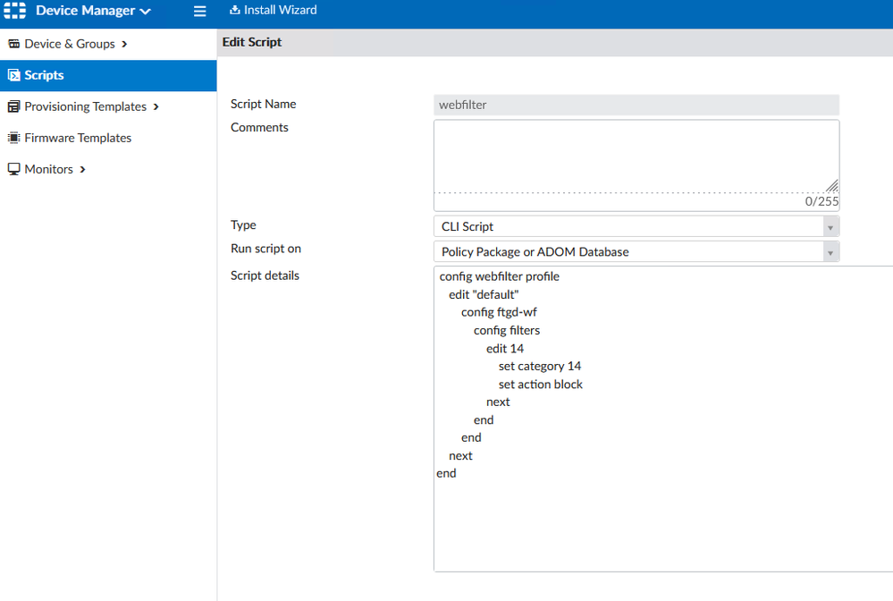The width and height of the screenshot is (893, 601).
Task: Click in the Script details editor
Action: pos(661,519)
